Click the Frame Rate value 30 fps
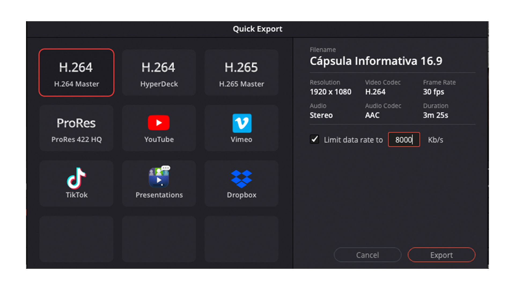Image resolution: width=515 pixels, height=290 pixels. coord(433,92)
